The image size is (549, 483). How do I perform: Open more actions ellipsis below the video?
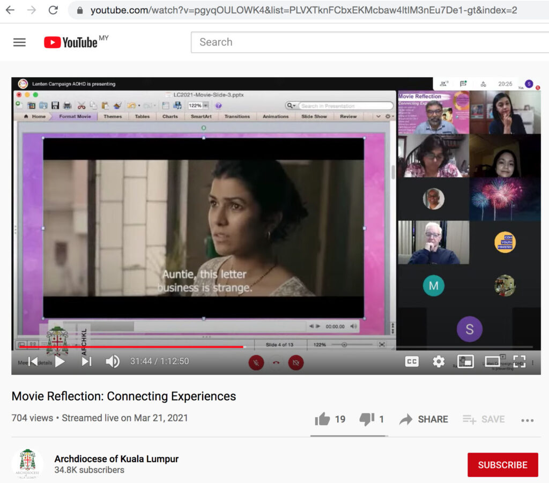click(527, 420)
